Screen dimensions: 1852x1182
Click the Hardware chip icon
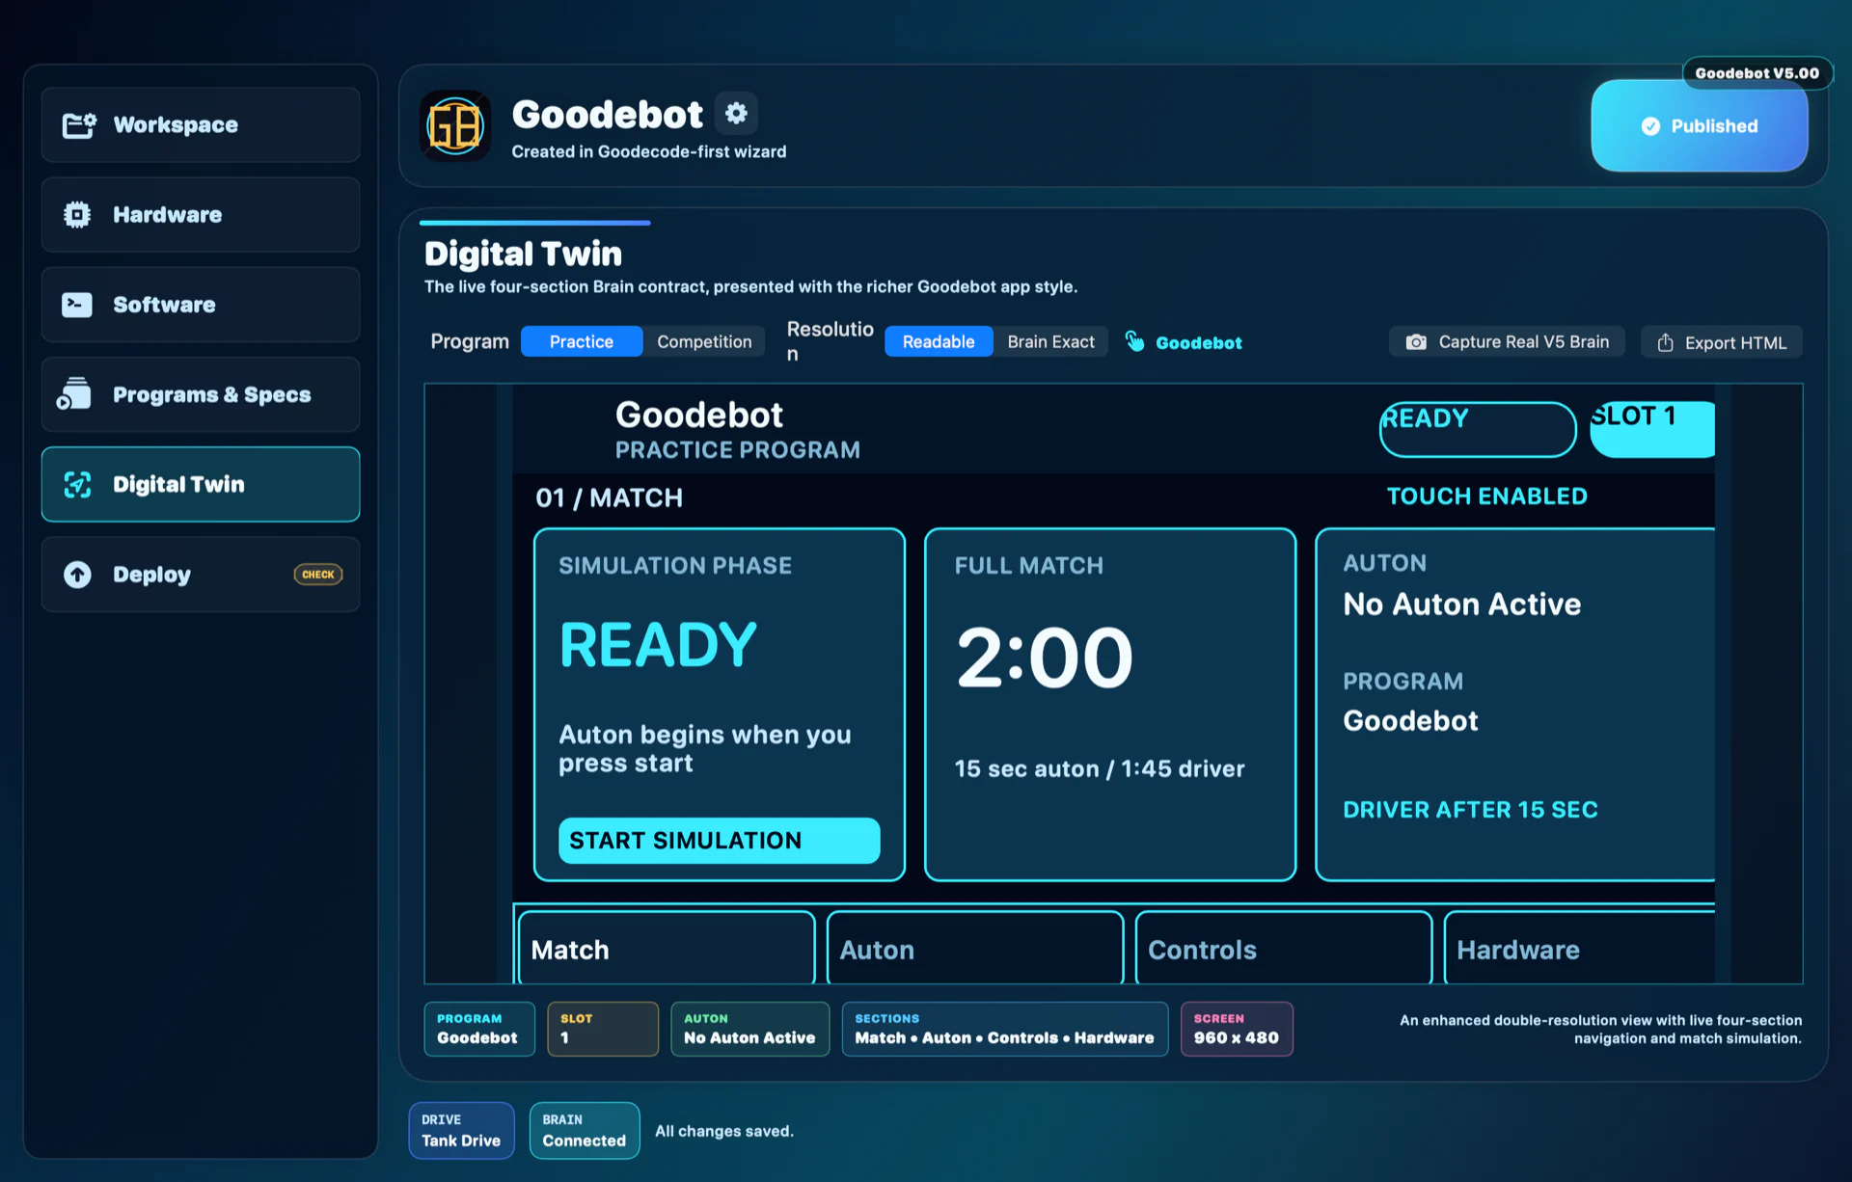(77, 215)
